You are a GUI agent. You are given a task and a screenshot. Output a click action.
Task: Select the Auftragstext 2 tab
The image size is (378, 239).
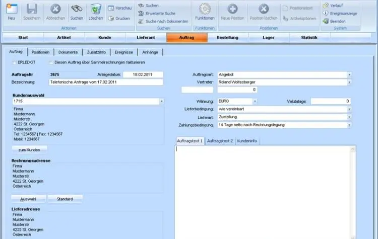220,141
